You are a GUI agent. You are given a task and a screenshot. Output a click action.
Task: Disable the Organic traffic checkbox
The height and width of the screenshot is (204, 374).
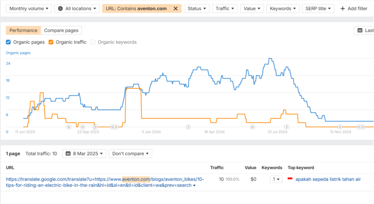pos(51,42)
